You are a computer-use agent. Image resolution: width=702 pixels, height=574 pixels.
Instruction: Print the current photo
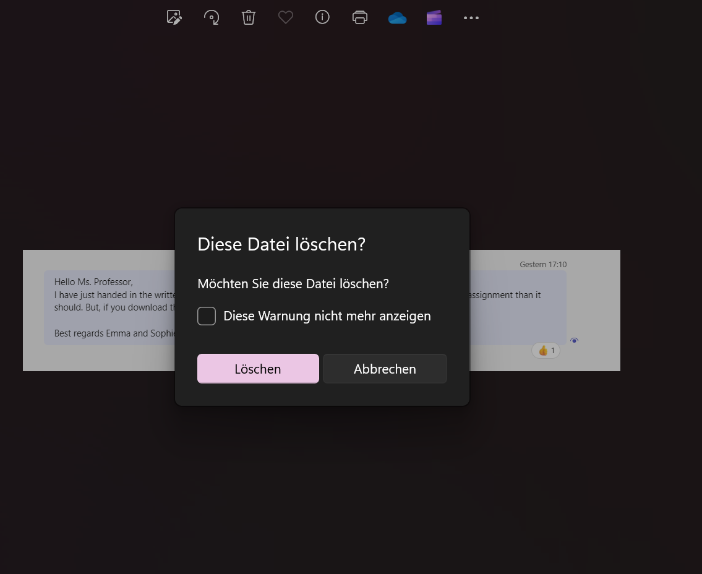click(360, 17)
